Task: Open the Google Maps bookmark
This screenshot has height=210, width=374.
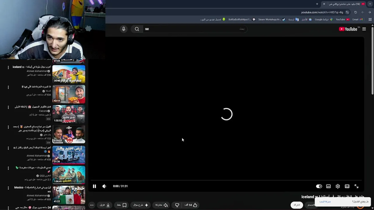Action: [323, 20]
